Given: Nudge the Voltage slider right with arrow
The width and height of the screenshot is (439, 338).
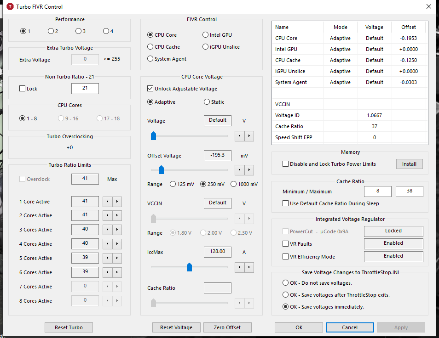Looking at the screenshot, I should [249, 136].
